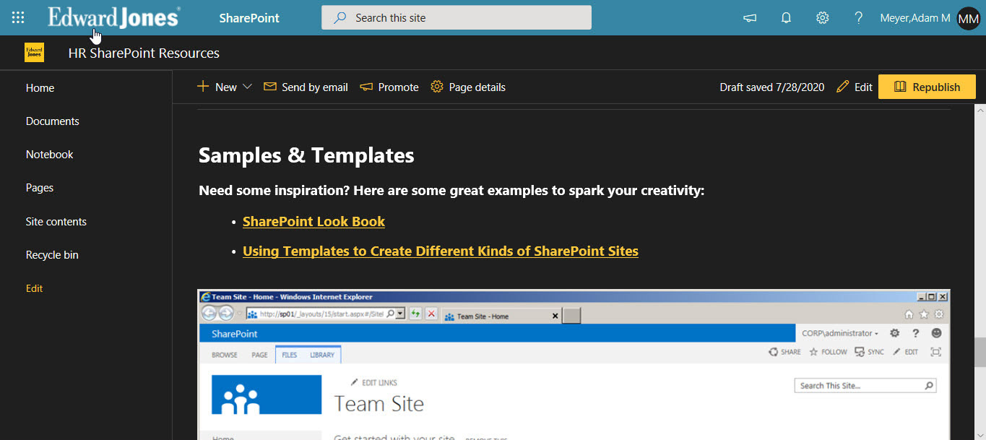Click the Edward Jones logo in header

[x=114, y=17]
